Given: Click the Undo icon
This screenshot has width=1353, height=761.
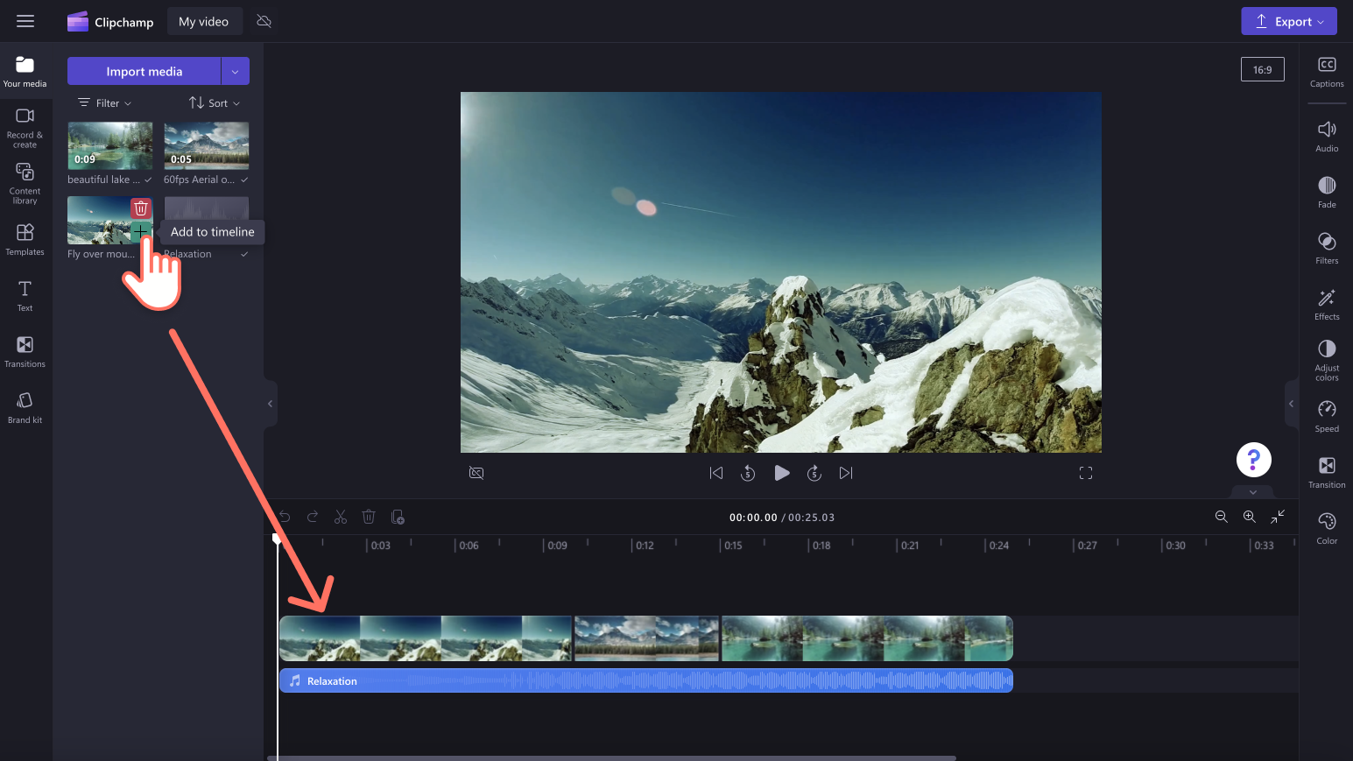Looking at the screenshot, I should 284,518.
